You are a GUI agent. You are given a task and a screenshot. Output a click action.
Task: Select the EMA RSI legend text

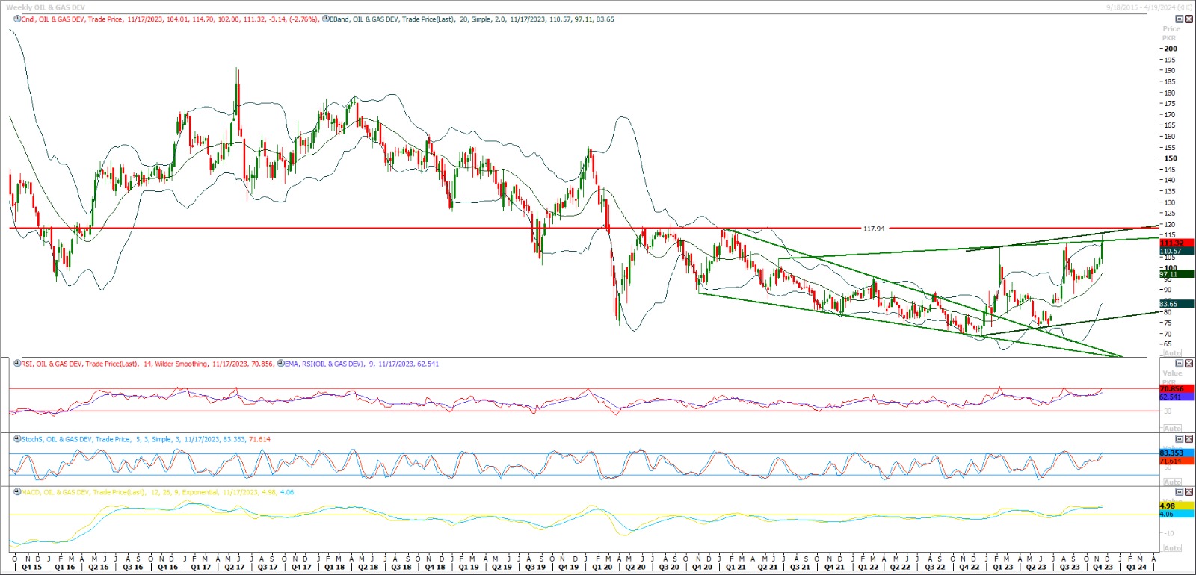(x=362, y=364)
